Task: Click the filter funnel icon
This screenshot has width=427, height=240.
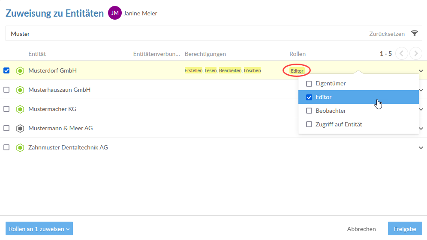Action: click(415, 34)
